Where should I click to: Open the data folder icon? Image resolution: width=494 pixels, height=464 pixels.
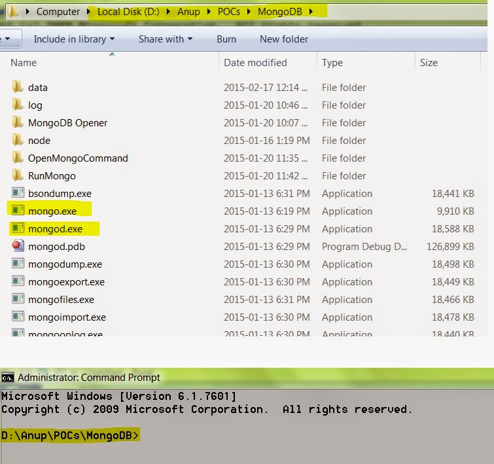pyautogui.click(x=17, y=87)
